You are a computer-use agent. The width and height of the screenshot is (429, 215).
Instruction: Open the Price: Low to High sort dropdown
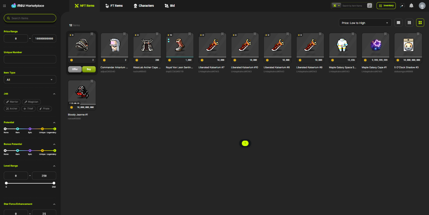coord(365,23)
